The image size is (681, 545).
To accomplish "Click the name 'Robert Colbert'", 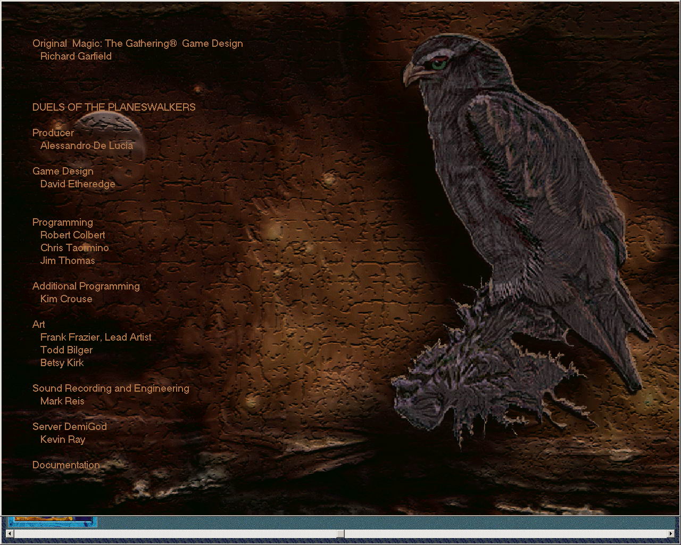I will pos(73,235).
